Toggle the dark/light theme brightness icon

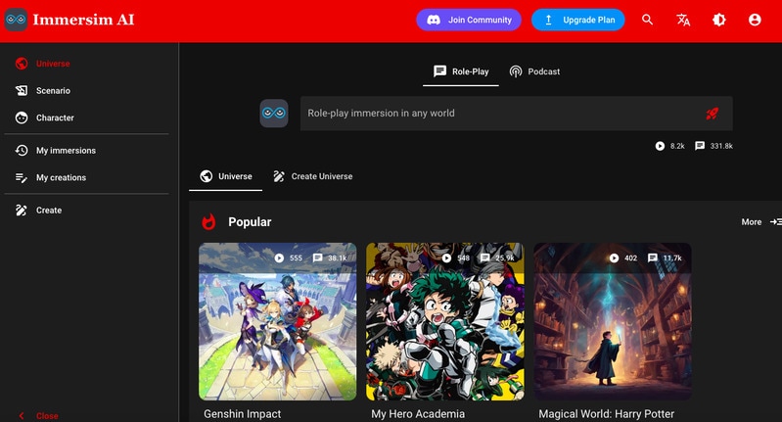pyautogui.click(x=719, y=20)
